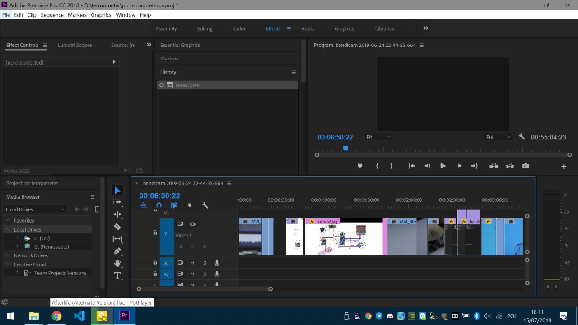Open the Local Drives dropdown
The width and height of the screenshot is (578, 325).
(x=35, y=209)
